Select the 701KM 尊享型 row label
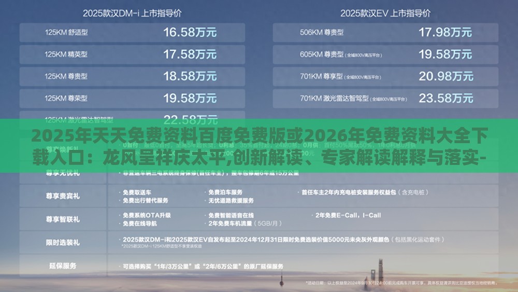 pos(341,76)
